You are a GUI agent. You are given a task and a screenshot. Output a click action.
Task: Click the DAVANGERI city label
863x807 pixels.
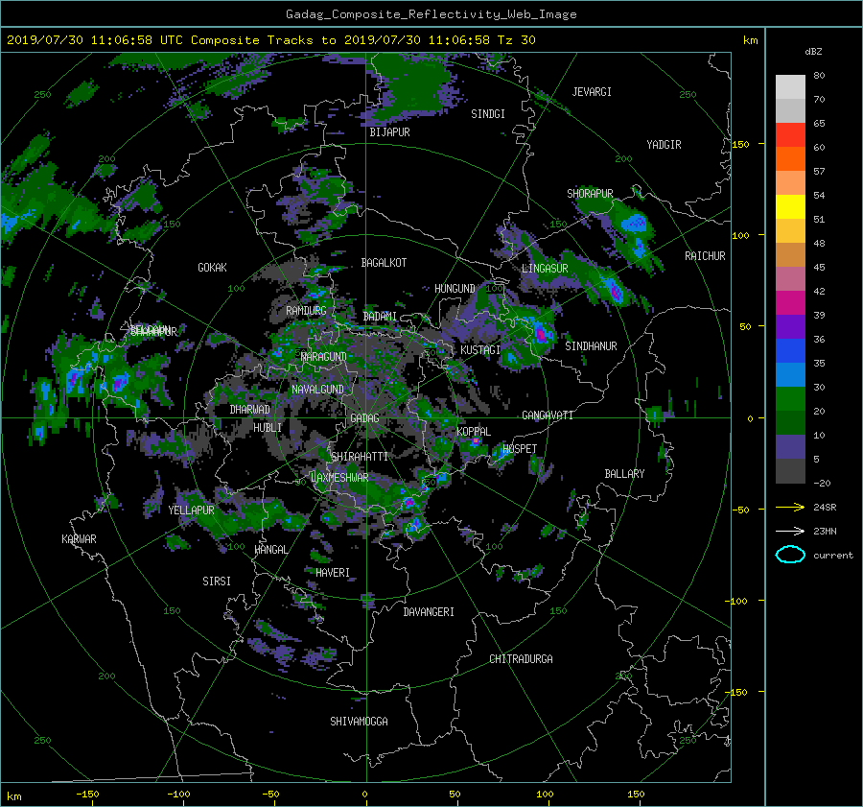coord(429,612)
